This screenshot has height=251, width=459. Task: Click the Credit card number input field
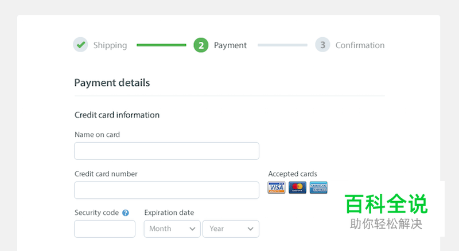[166, 190]
